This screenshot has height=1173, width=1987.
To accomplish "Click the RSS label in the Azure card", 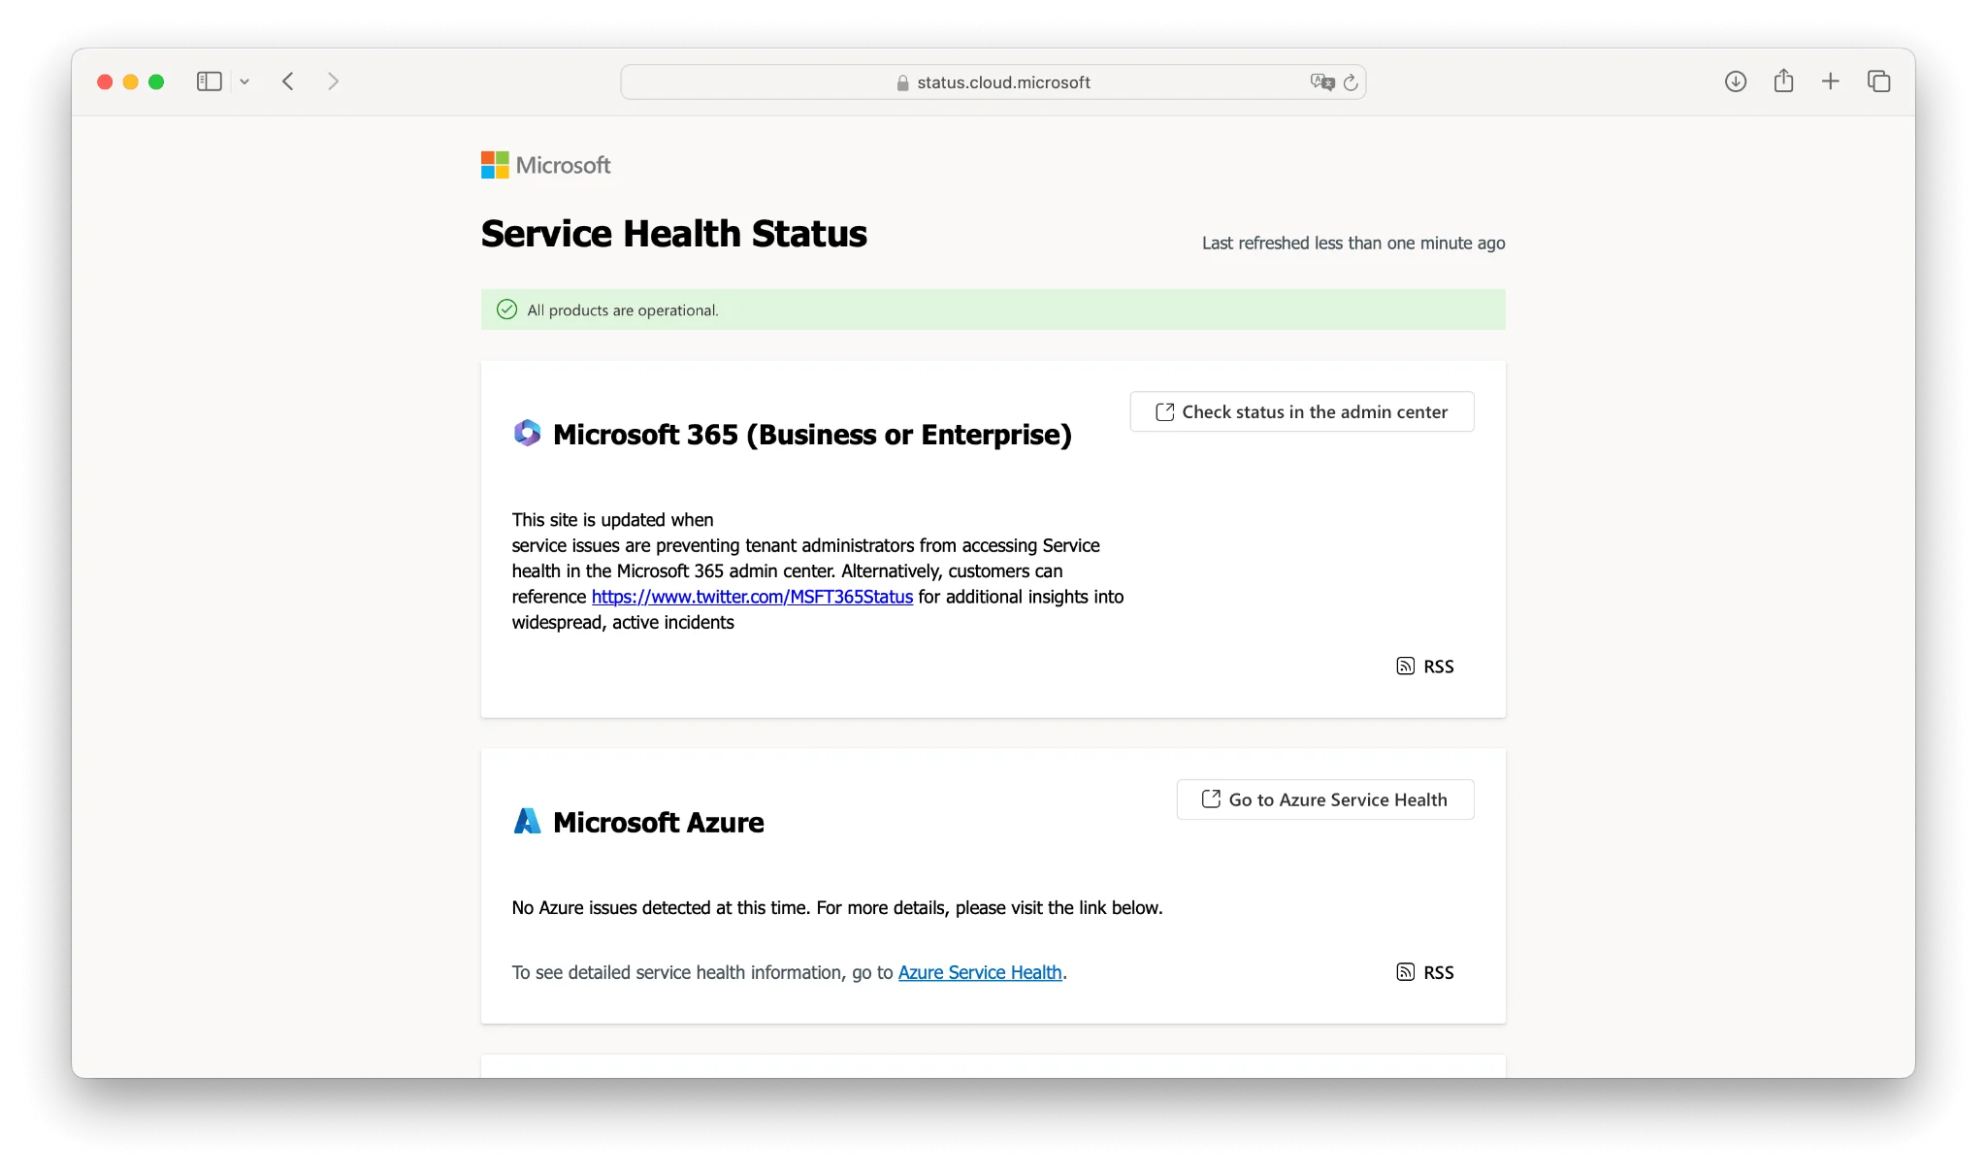I will 1439,972.
